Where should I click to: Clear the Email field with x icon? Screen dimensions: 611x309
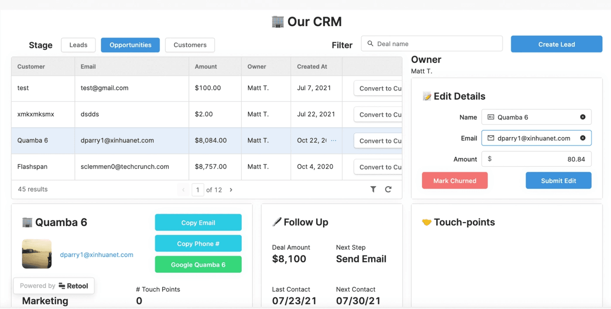click(583, 138)
